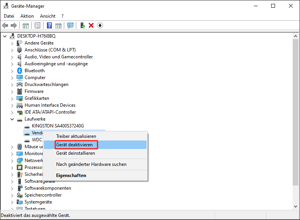The image size is (300, 220).
Task: Click the Andere Geräte unknown device icon
Action: pyautogui.click(x=20, y=43)
